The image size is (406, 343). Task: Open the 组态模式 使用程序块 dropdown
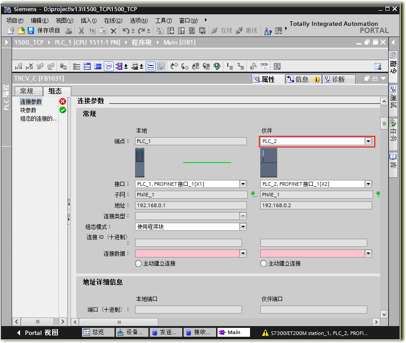pos(243,227)
